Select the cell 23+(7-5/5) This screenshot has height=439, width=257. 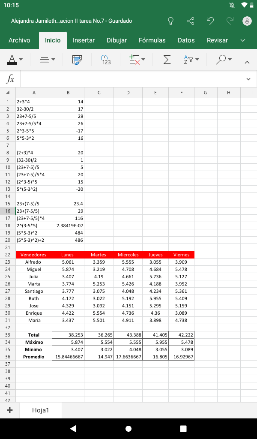[34, 211]
